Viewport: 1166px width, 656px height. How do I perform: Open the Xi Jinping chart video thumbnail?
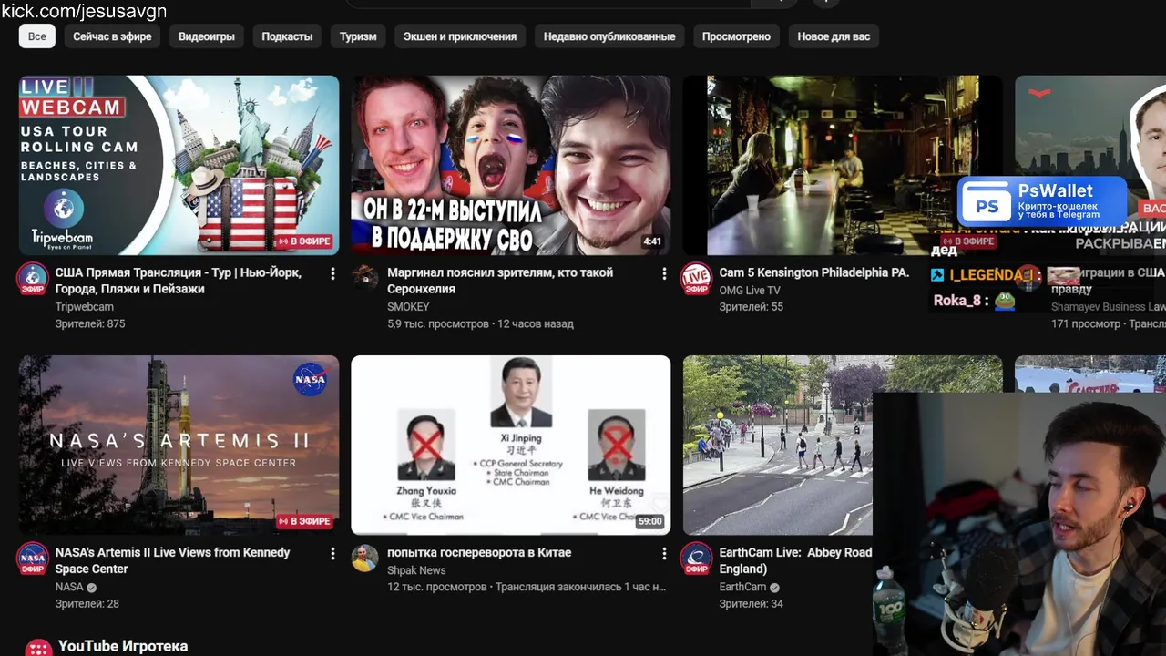pos(511,445)
